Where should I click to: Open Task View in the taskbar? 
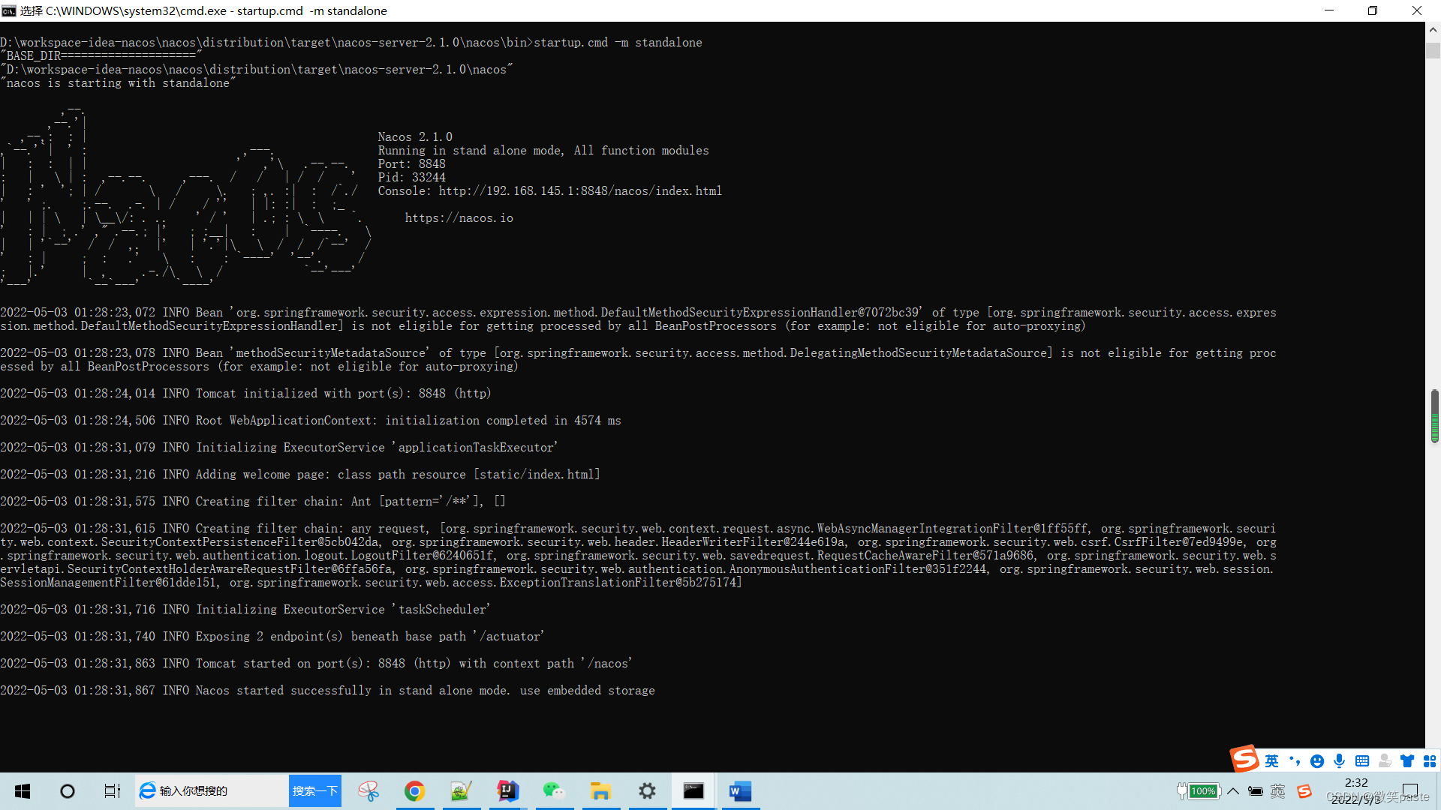coord(112,791)
